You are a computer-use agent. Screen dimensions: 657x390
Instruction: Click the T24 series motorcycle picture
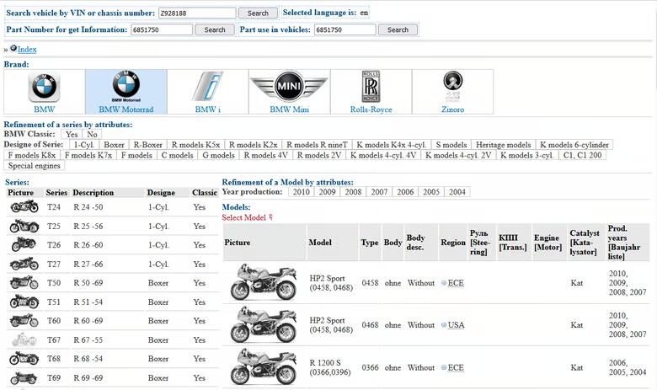tap(24, 206)
